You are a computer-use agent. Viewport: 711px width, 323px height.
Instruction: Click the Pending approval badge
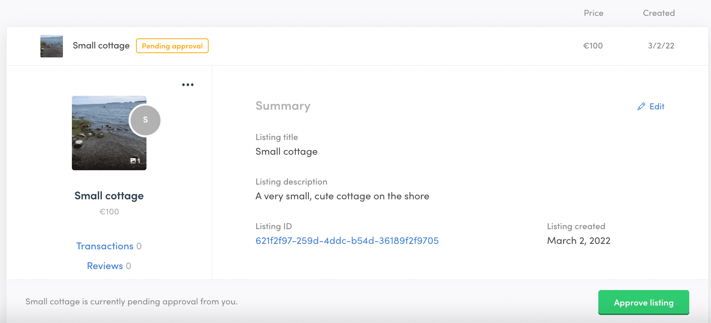[172, 46]
